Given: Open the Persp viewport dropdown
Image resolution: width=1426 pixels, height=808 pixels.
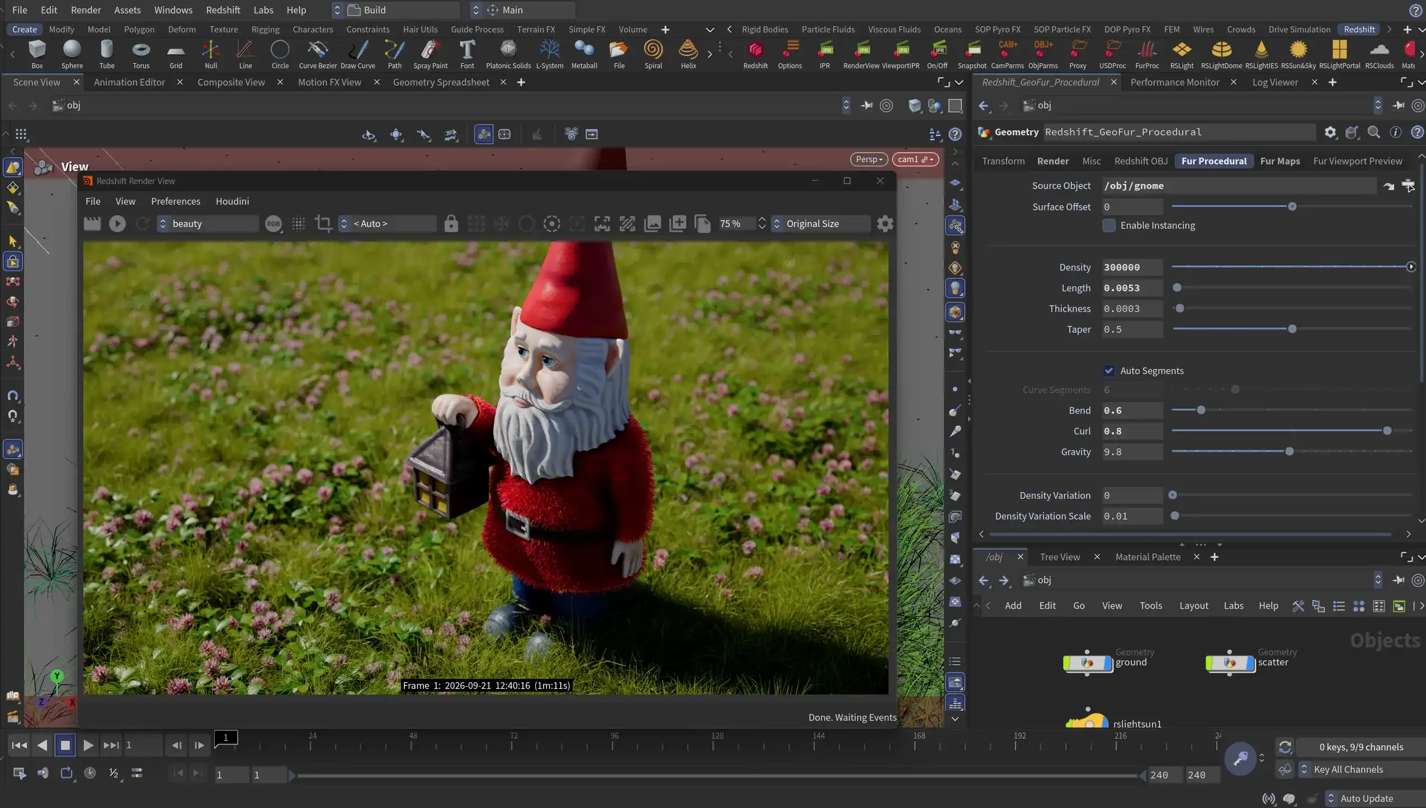Looking at the screenshot, I should [x=869, y=159].
